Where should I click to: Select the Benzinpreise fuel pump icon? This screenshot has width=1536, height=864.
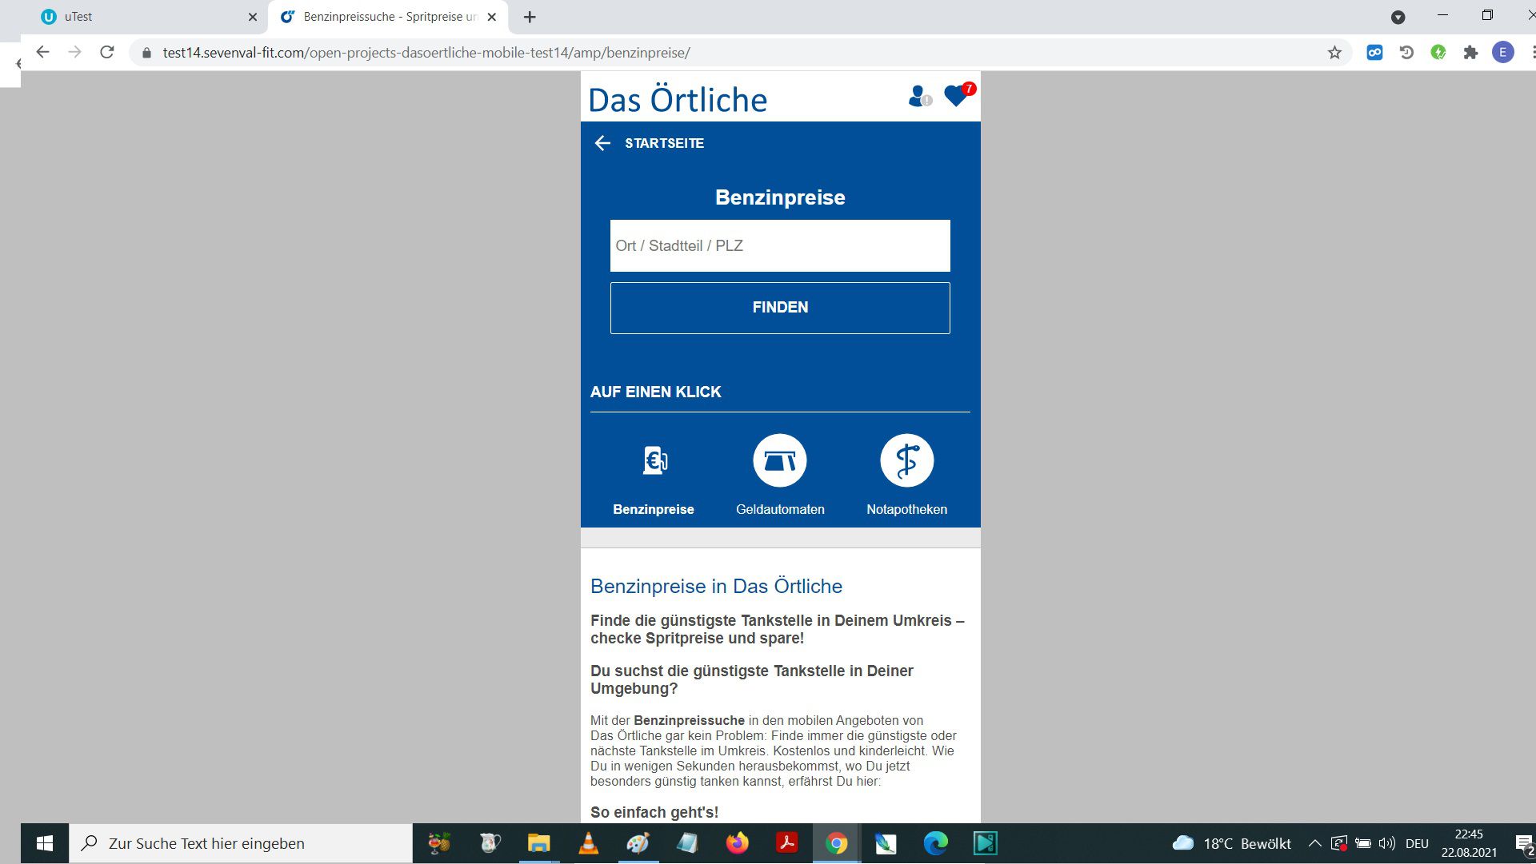pyautogui.click(x=654, y=460)
